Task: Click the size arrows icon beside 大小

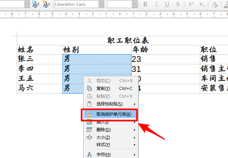Action: [x=89, y=137]
